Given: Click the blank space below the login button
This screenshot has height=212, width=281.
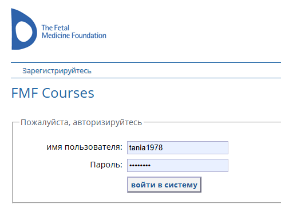Looking at the screenshot, I should coord(164,198).
